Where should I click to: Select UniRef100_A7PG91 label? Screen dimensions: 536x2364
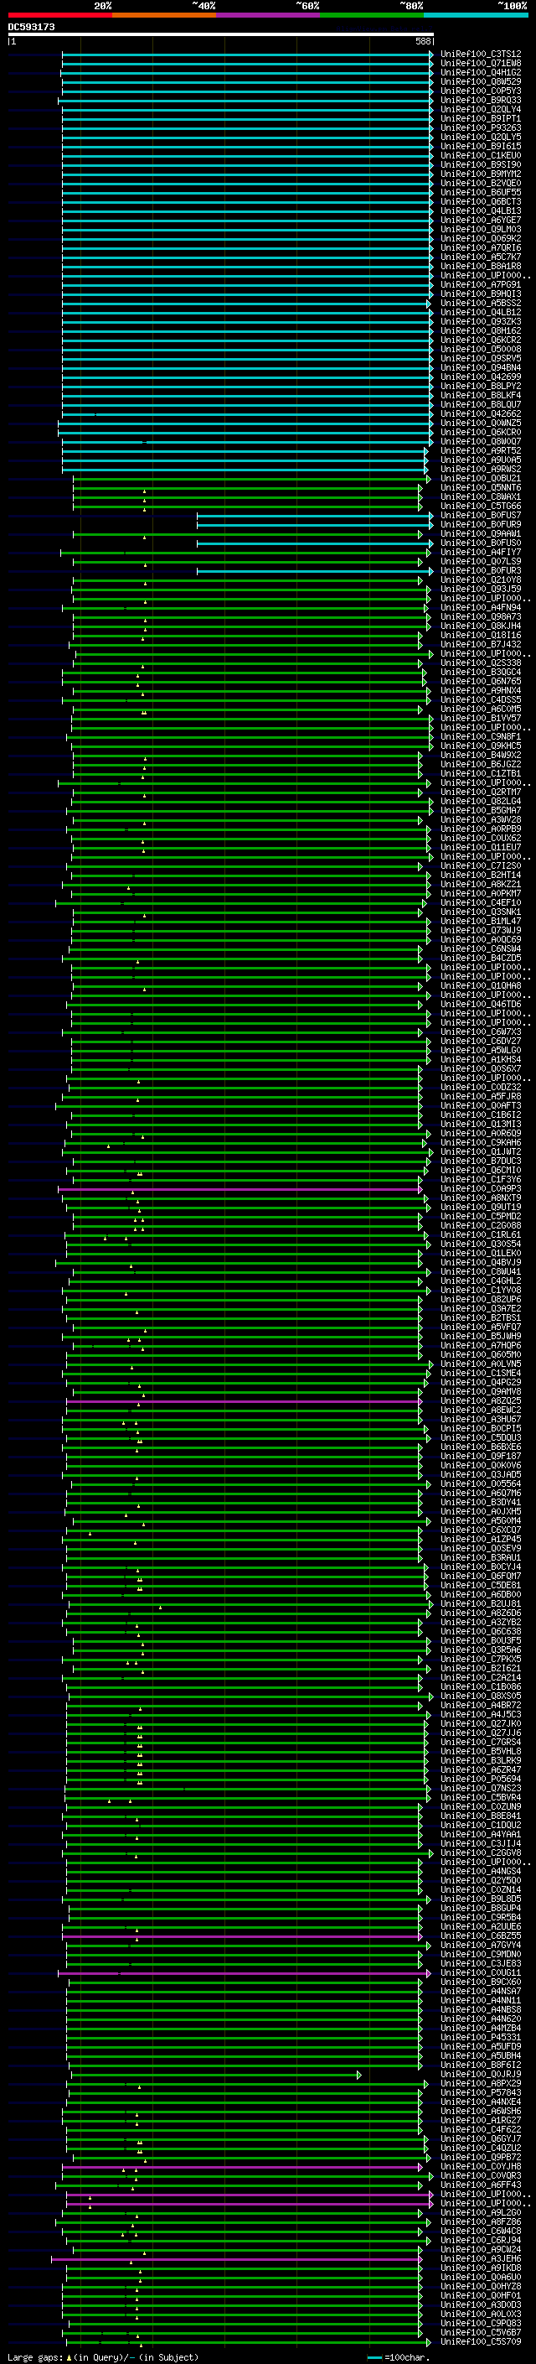click(x=481, y=284)
